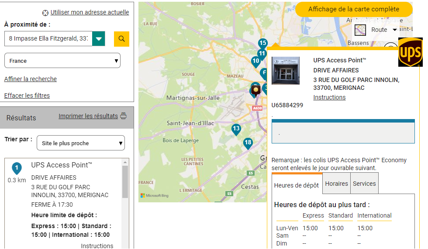Select result pin number 1
Viewport: 428px width, 249px height.
click(17, 168)
